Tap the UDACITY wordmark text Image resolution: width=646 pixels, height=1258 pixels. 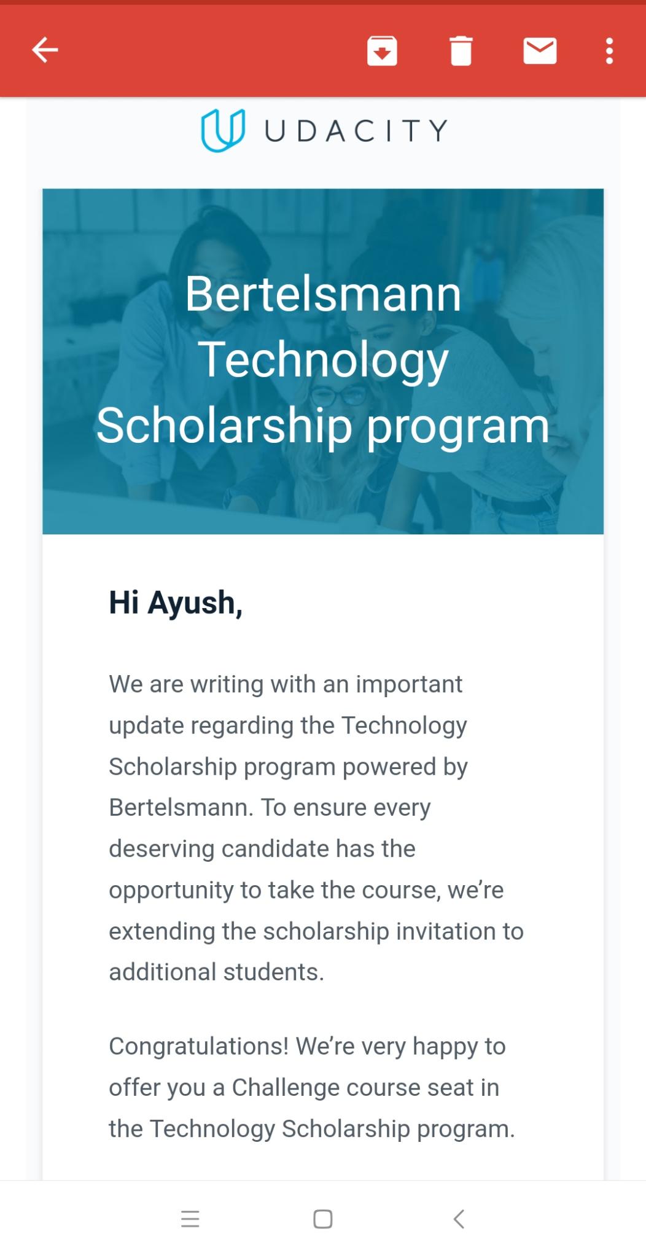tap(356, 131)
